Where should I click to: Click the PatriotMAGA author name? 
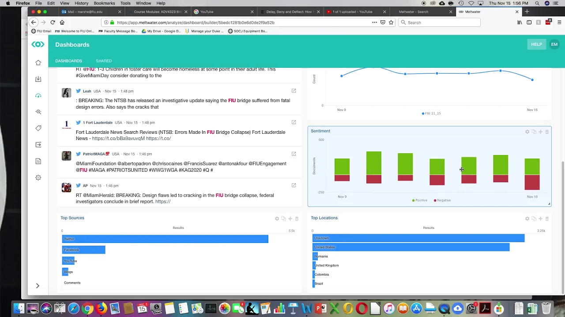(x=96, y=154)
